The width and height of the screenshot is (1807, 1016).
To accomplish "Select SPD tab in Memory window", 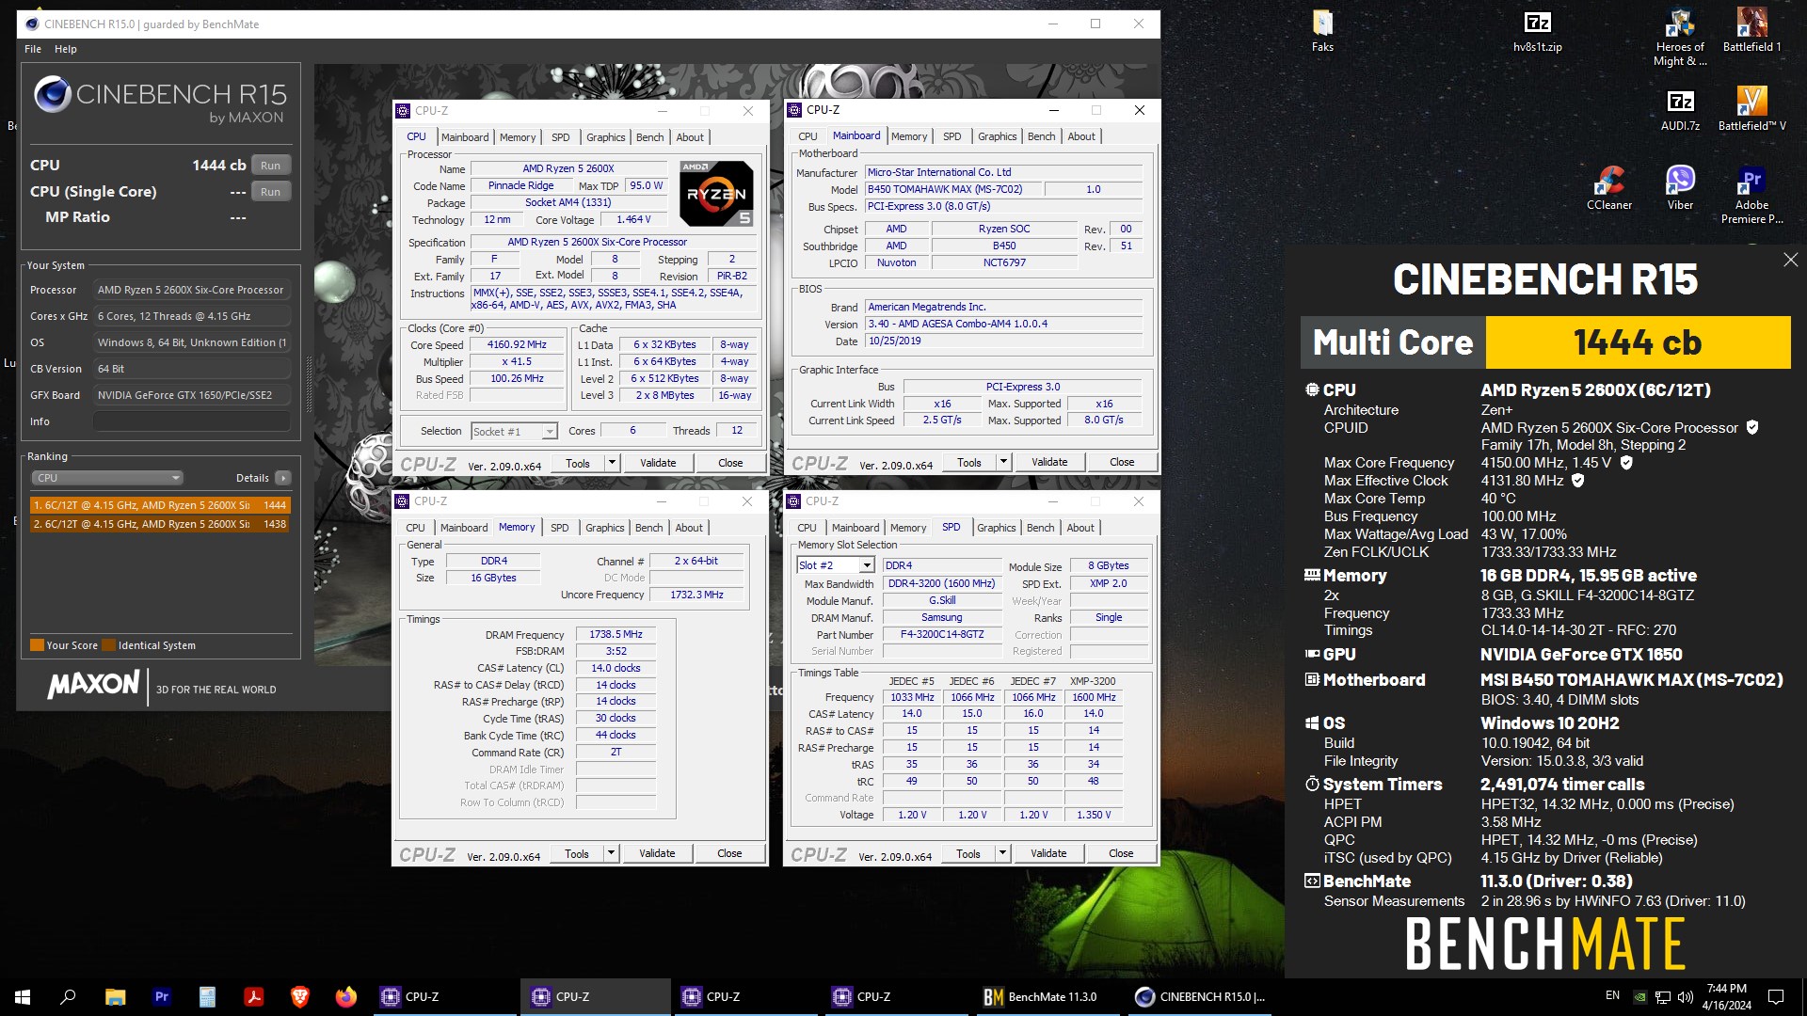I will point(559,528).
